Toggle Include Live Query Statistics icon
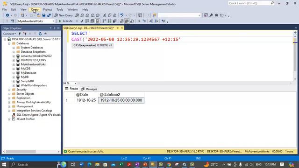This screenshot has height=168, width=299. tap(109, 21)
